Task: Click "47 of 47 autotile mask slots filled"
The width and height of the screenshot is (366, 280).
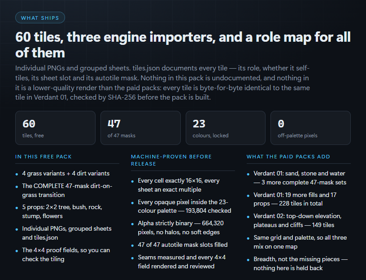Action: tap(183, 245)
